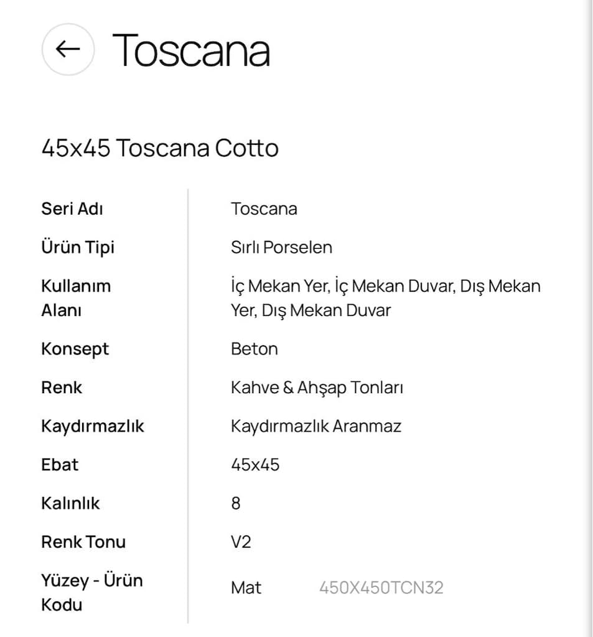Click the Seri Adı label
Image resolution: width=593 pixels, height=637 pixels.
[72, 209]
